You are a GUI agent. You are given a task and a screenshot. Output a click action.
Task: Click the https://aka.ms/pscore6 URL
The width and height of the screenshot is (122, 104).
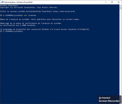64,11
